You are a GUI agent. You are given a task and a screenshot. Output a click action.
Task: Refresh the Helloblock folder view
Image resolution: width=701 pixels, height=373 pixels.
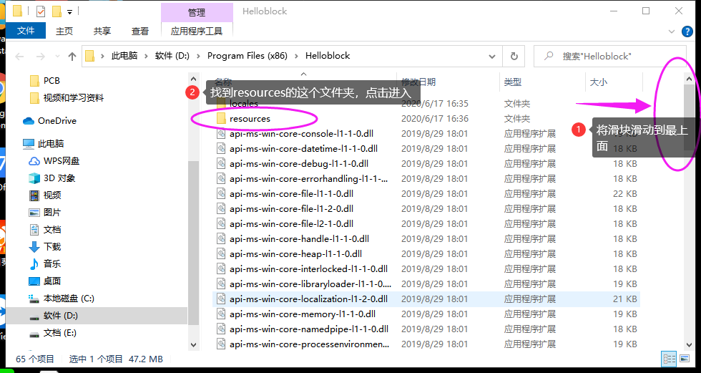(x=514, y=56)
